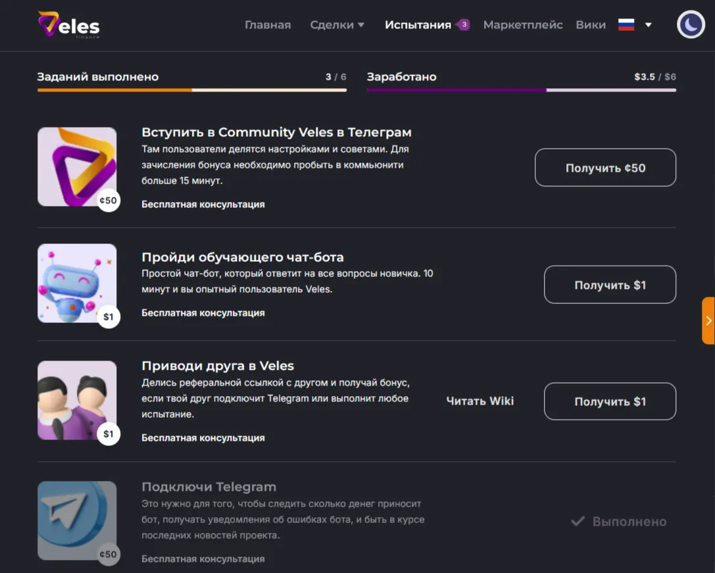The height and width of the screenshot is (573, 715).
Task: Open the Читать Wiki link
Action: pos(480,401)
